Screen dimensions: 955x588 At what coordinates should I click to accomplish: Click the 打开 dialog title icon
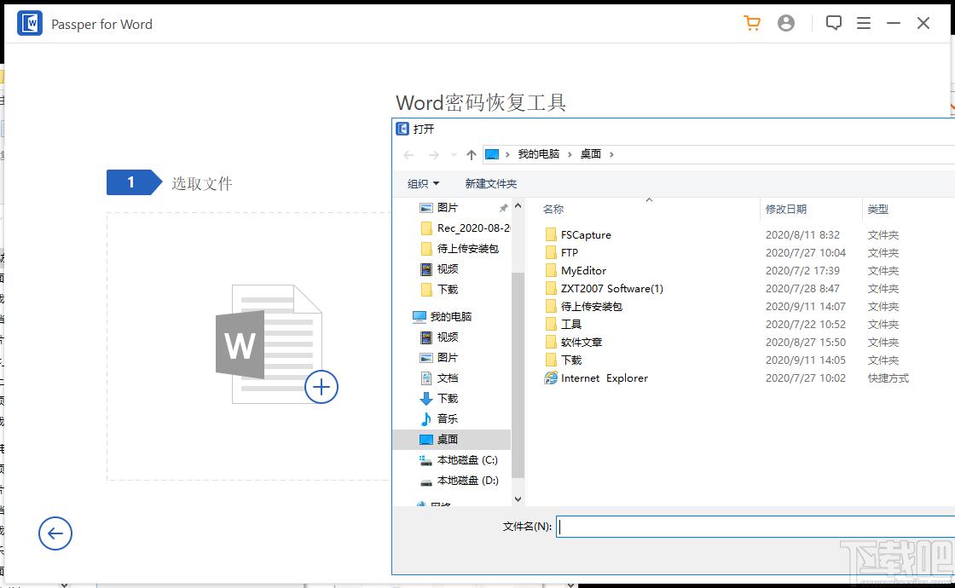(402, 129)
